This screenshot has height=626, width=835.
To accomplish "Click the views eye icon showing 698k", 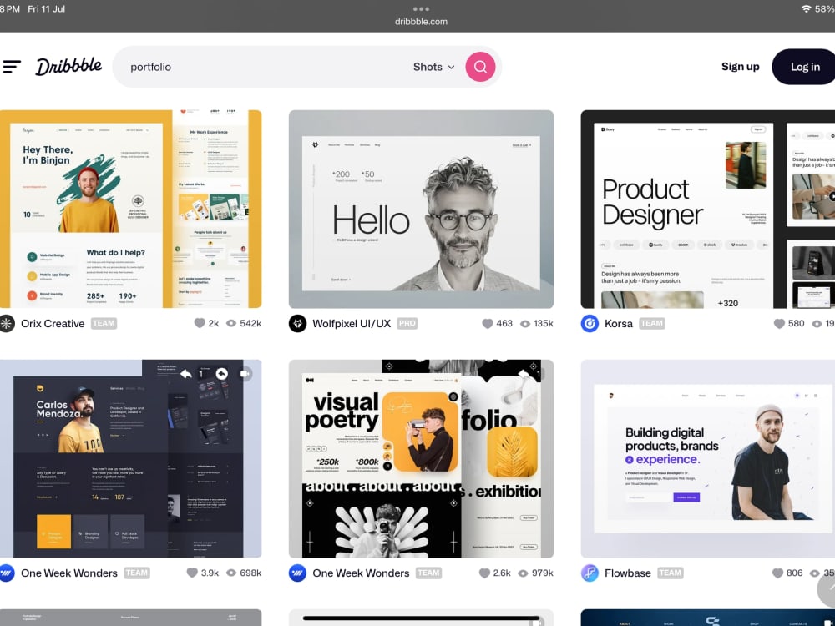I will coord(231,573).
